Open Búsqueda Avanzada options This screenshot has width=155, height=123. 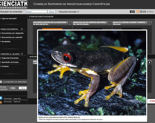pos(69,12)
